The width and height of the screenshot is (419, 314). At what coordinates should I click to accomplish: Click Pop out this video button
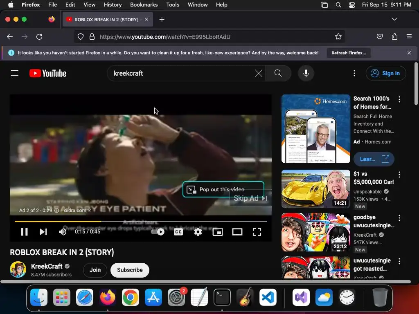[x=223, y=189]
